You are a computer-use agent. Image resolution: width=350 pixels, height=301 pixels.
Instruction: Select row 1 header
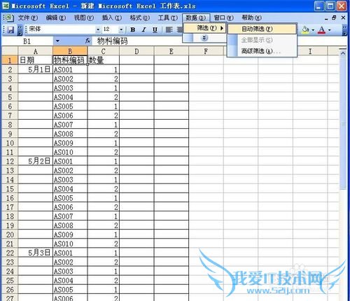pyautogui.click(x=10, y=60)
